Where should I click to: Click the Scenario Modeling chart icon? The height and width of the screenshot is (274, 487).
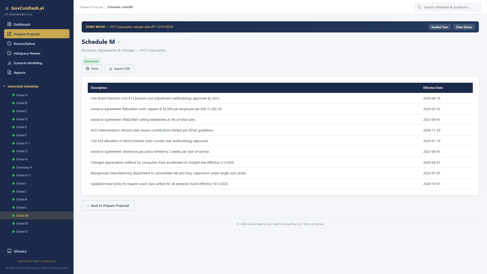10,63
